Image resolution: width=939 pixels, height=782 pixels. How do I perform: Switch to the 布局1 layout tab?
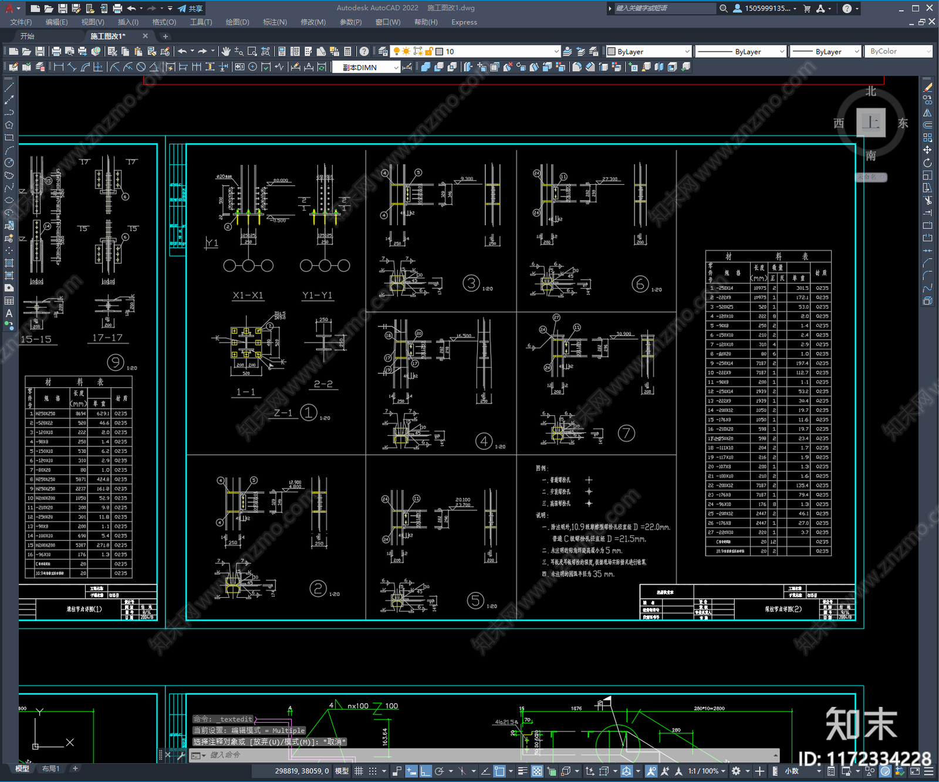point(51,769)
